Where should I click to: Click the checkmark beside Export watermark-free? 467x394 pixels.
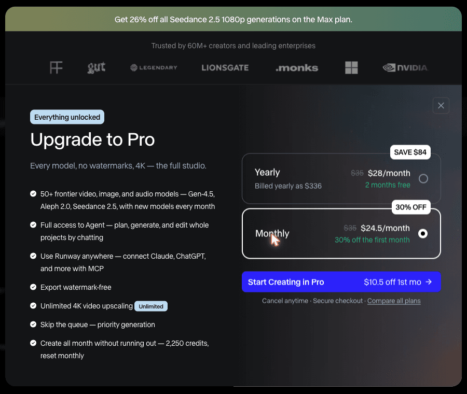[x=33, y=287]
